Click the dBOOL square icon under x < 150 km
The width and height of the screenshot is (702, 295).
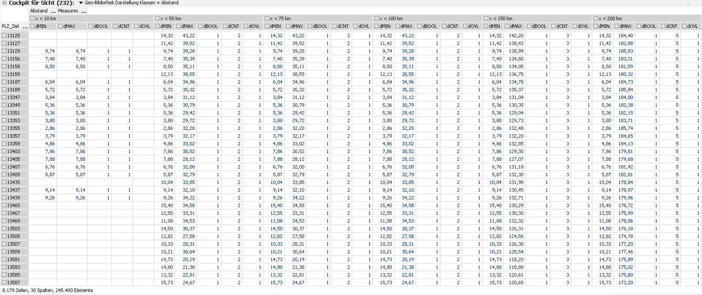pyautogui.click(x=529, y=26)
